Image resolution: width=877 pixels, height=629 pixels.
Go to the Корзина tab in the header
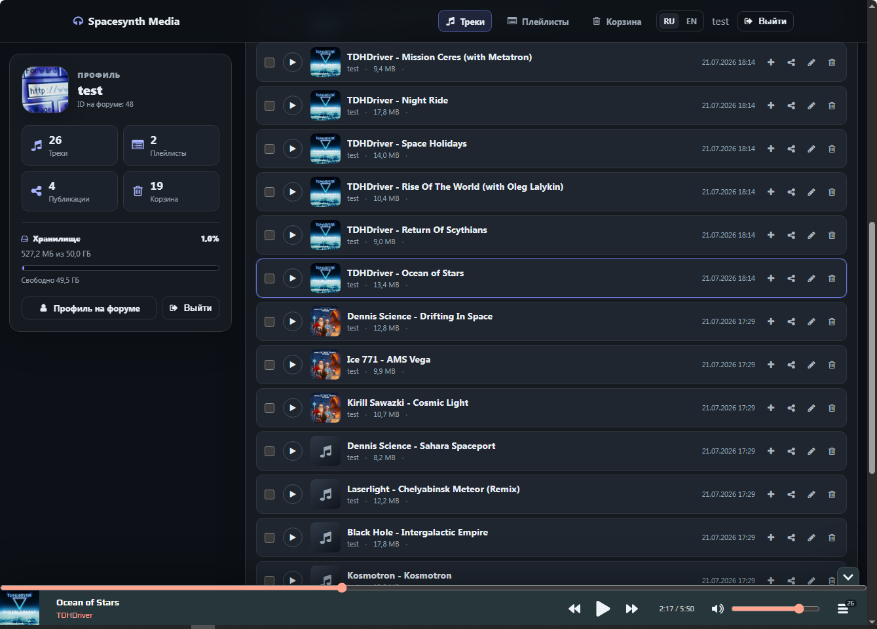click(x=617, y=22)
